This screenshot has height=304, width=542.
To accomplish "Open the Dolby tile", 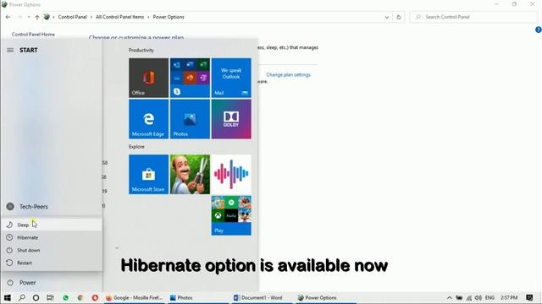I will pos(231,119).
